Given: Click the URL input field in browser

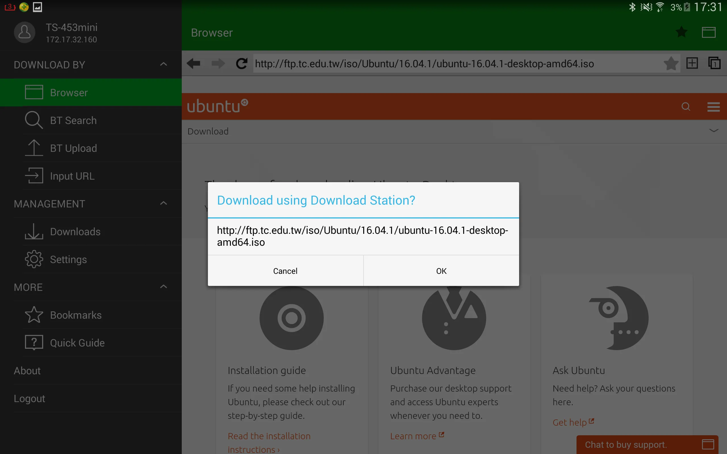Looking at the screenshot, I should [x=424, y=63].
